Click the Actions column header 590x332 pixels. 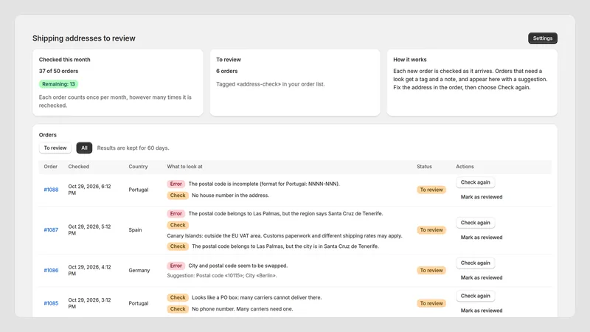(x=465, y=167)
